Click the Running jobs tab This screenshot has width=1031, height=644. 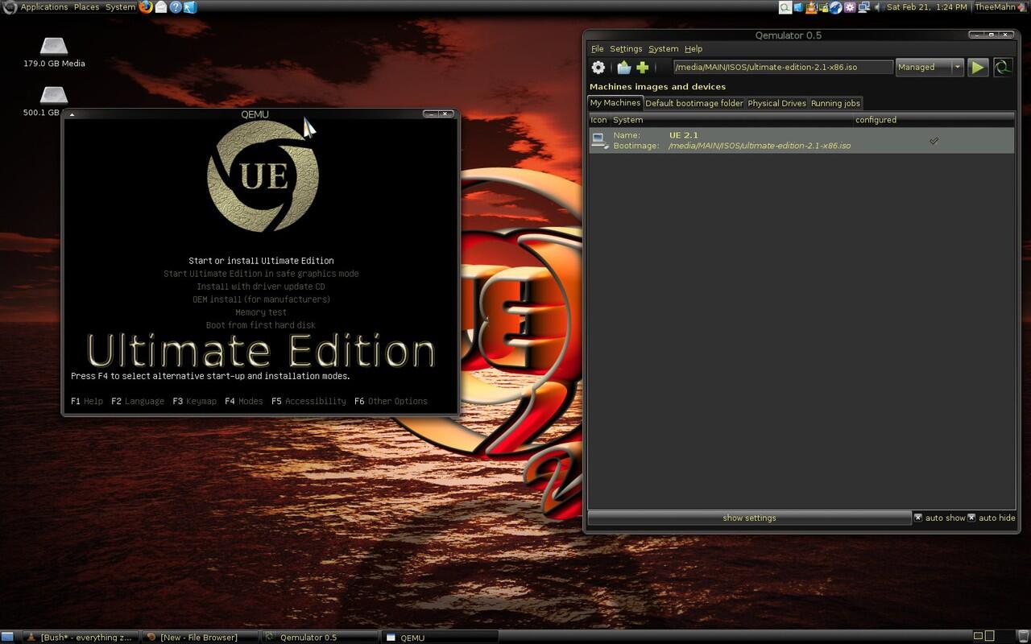tap(835, 103)
